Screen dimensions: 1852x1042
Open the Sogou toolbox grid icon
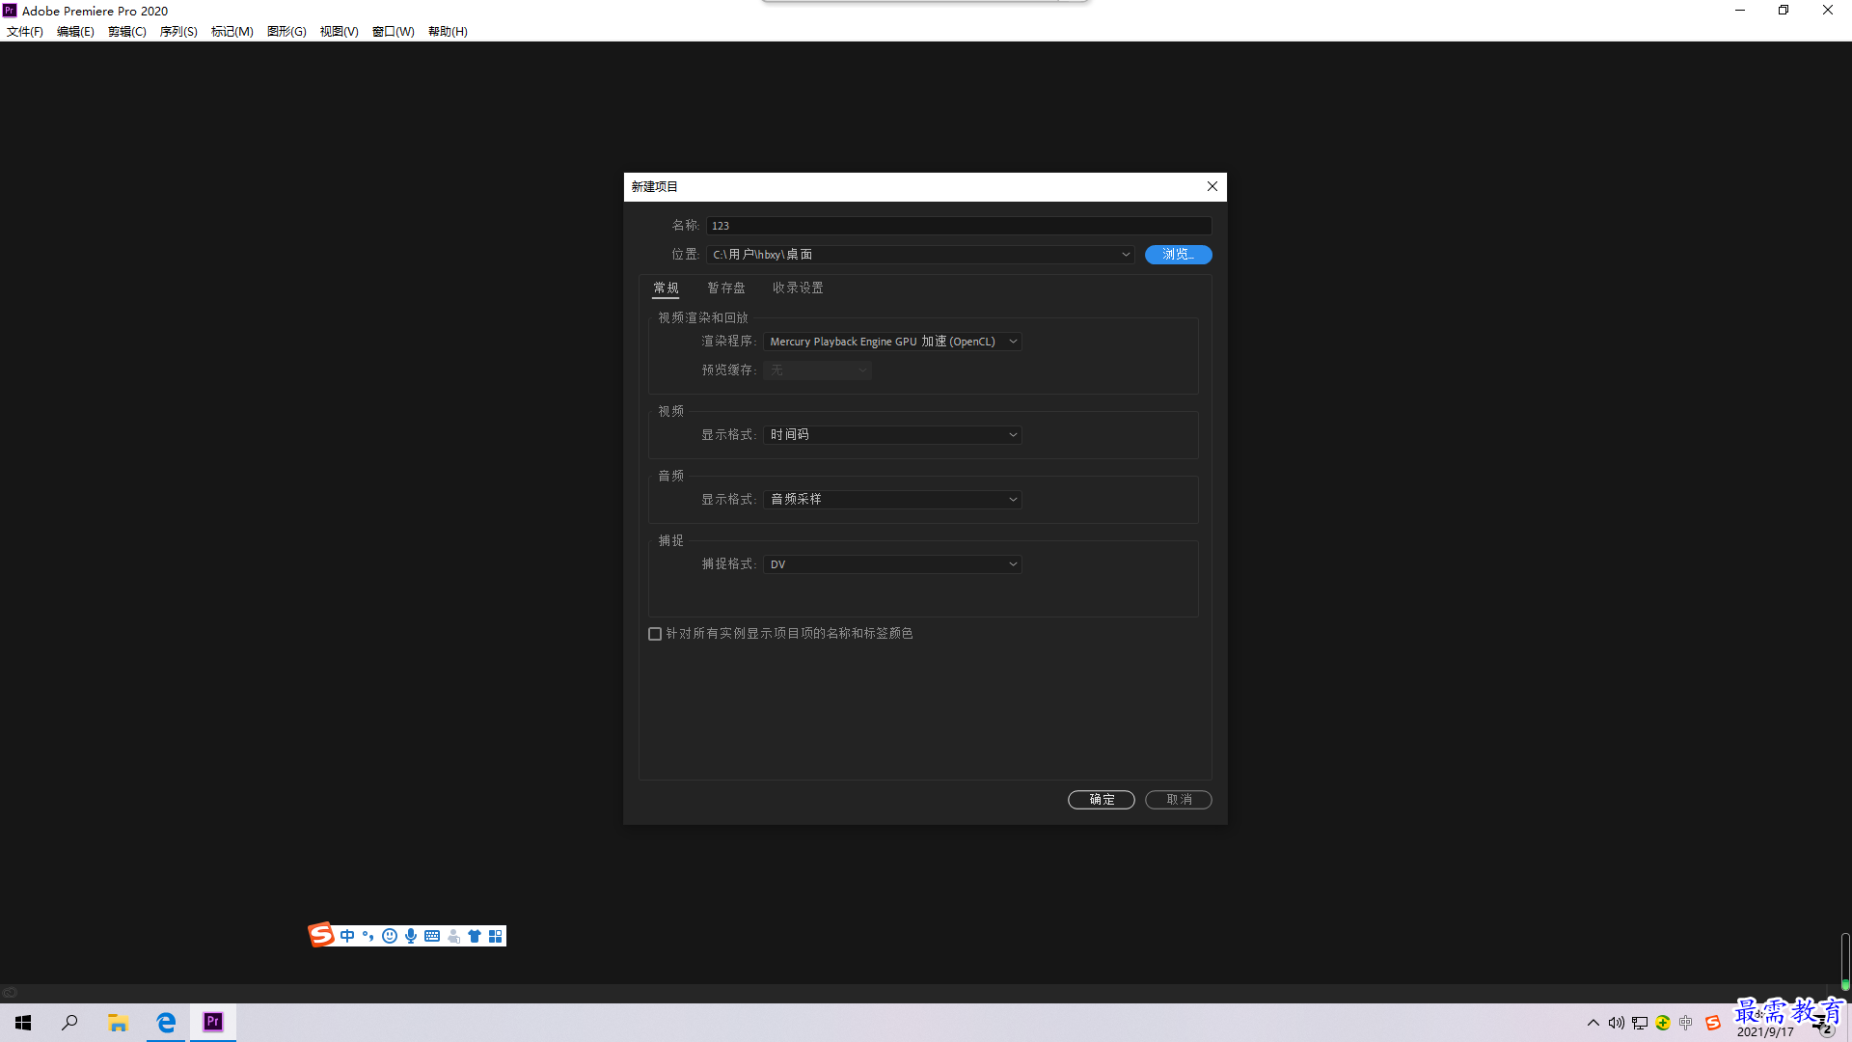pyautogui.click(x=496, y=936)
